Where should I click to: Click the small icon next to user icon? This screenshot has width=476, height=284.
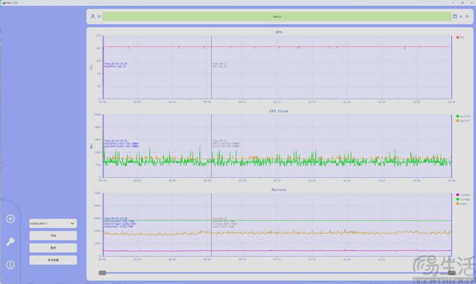pyautogui.click(x=99, y=16)
